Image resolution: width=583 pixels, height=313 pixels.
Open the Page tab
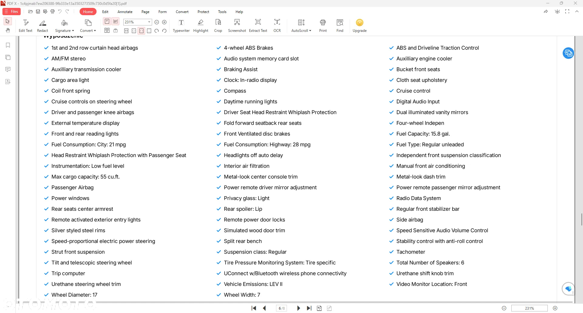coord(145,12)
